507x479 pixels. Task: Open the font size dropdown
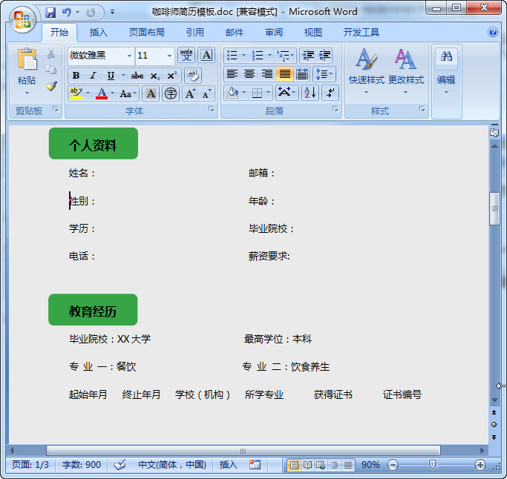[x=169, y=56]
